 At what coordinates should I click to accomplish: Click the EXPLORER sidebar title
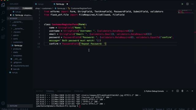(x=14, y=4)
